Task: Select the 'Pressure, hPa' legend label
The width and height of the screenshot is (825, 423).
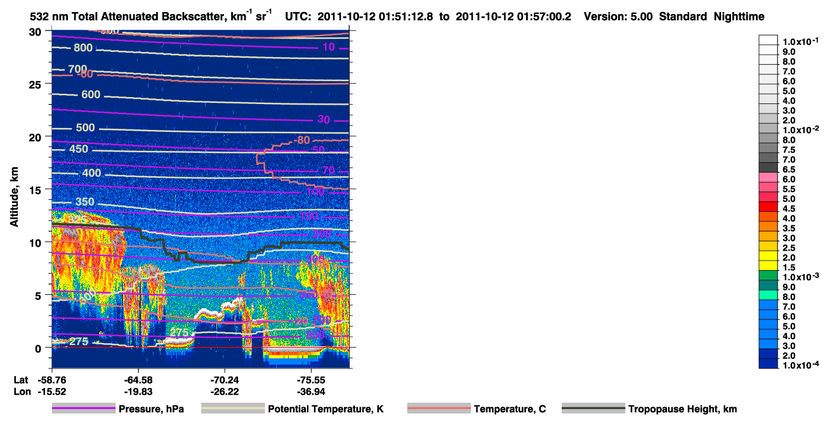Action: click(152, 409)
